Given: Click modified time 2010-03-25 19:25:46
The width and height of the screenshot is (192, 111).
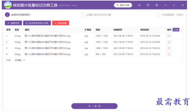Looking at the screenshot, I should pyautogui.click(x=150, y=36).
